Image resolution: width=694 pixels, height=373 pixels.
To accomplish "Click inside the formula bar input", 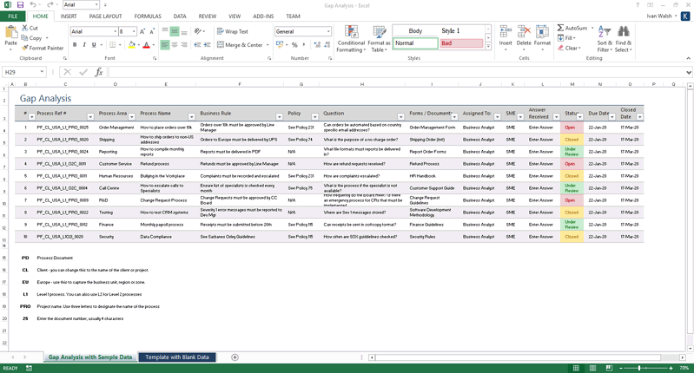I will point(396,72).
